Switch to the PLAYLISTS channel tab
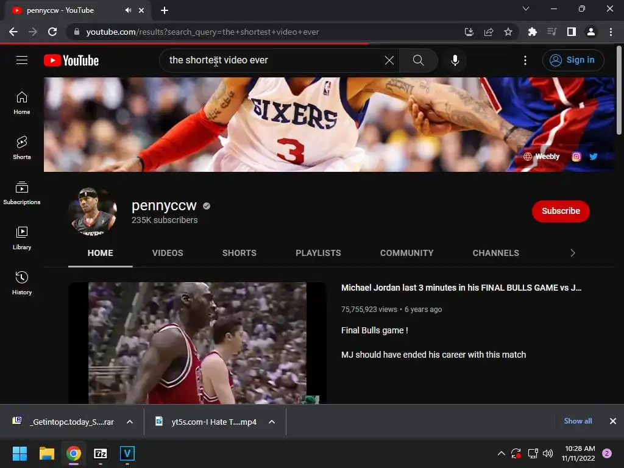This screenshot has width=624, height=468. click(x=318, y=253)
